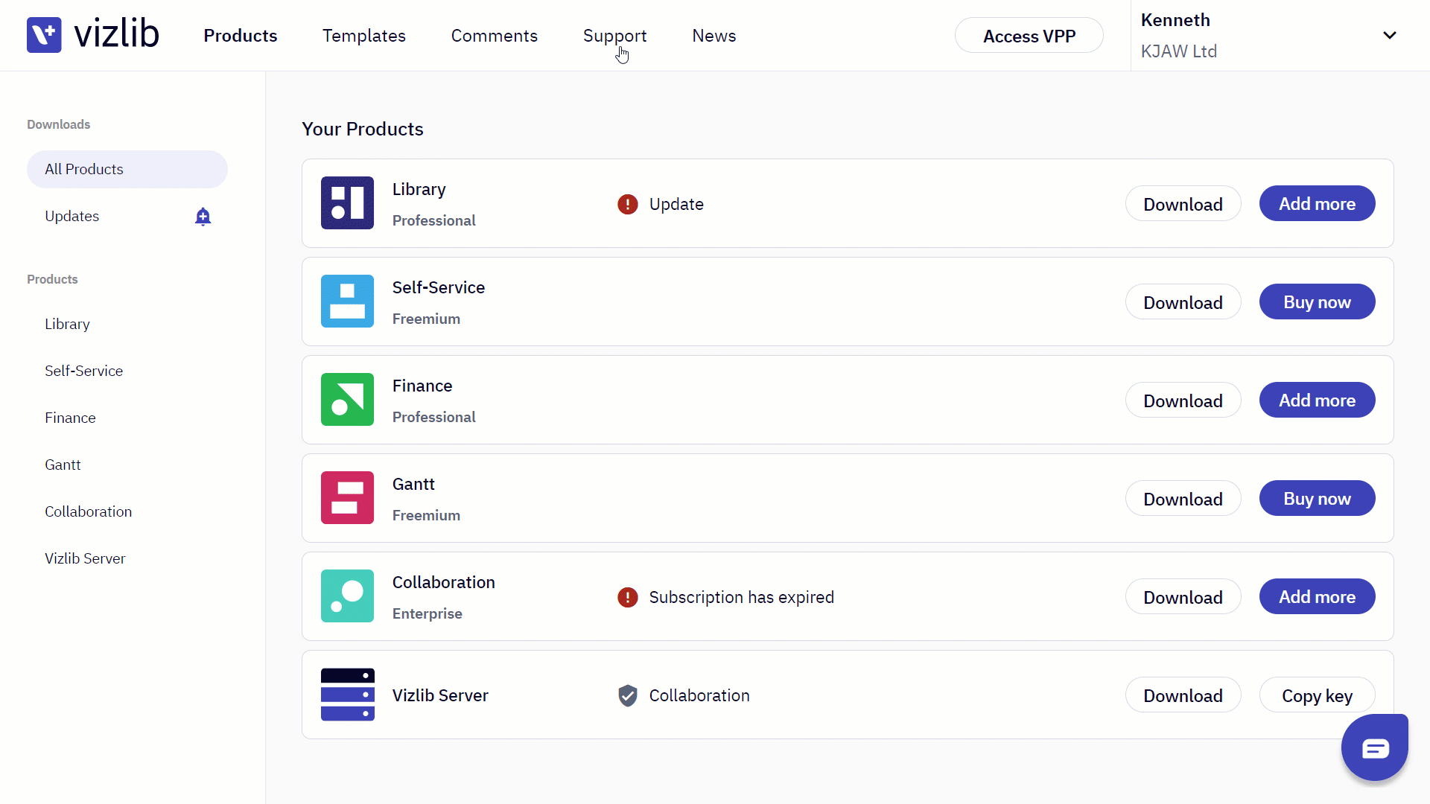Click Buy now for Gantt

pyautogui.click(x=1317, y=499)
